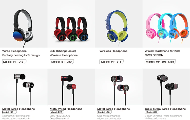The height and width of the screenshot is (120, 190).
Task: Select the Model: HP-315 tag
Action: [x=111, y=62]
